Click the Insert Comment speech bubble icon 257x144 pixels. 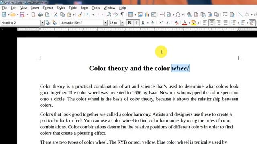[225, 15]
